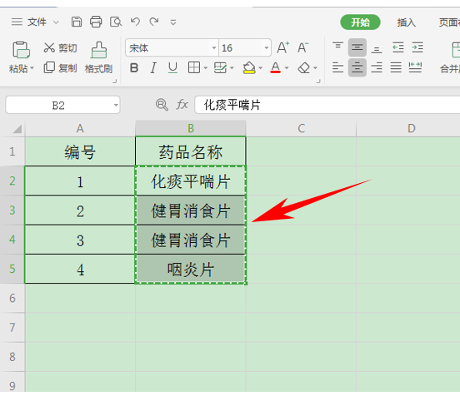Expand the B2 name box dropdown
Viewport: 460px width, 396px height.
(x=116, y=105)
